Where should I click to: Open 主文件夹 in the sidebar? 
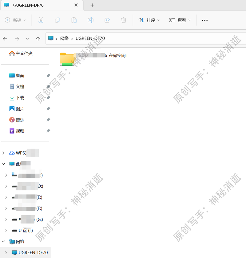21,53
